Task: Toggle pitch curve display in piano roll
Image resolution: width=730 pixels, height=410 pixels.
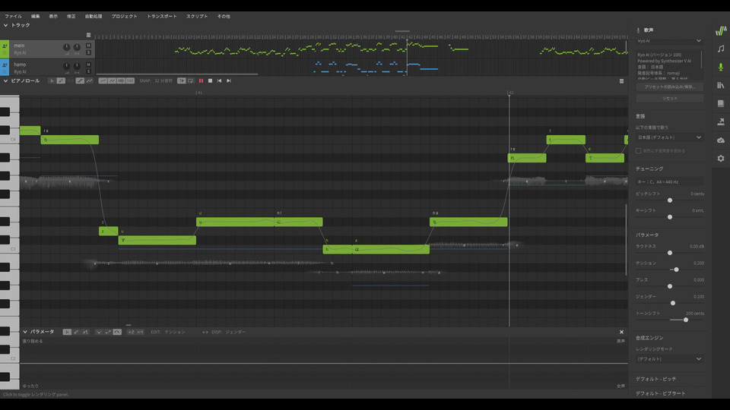Action: (x=103, y=81)
